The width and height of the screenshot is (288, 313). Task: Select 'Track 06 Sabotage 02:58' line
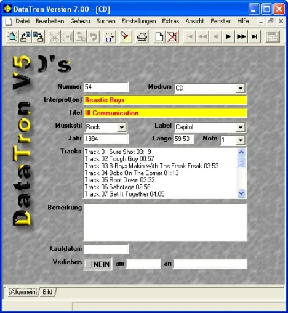coord(118,187)
